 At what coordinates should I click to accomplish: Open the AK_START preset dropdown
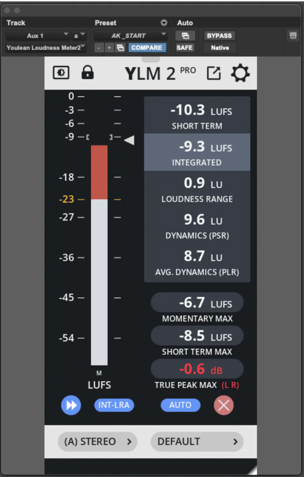[131, 36]
